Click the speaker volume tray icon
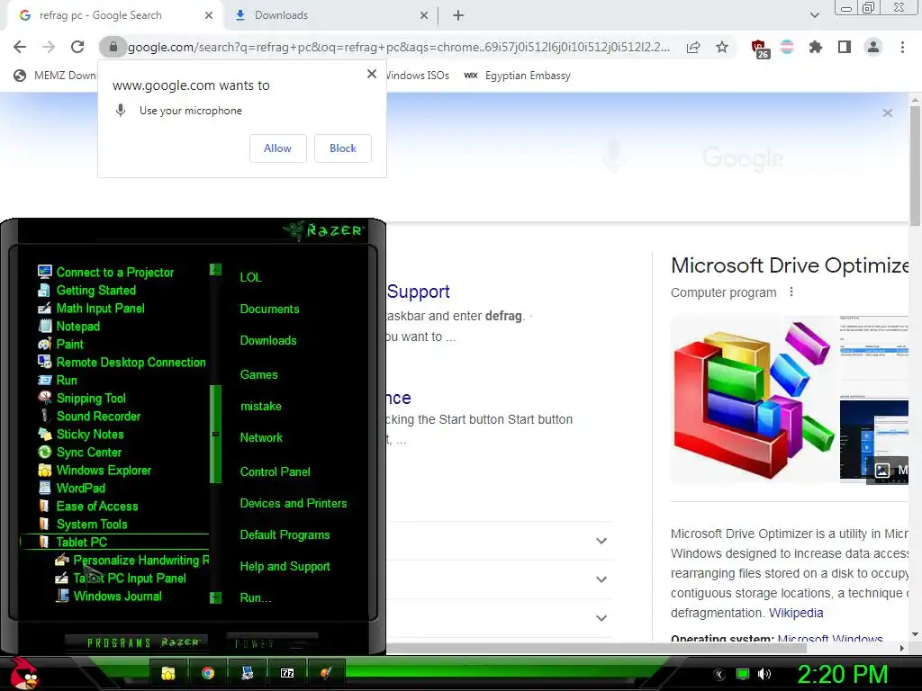 click(764, 674)
